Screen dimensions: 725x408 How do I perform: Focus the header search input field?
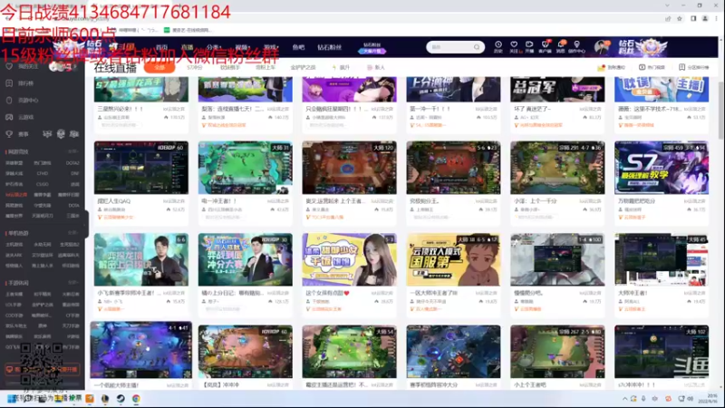coord(451,47)
